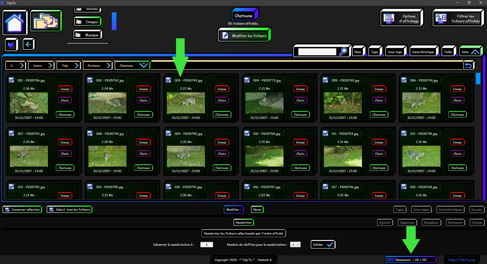The height and width of the screenshot is (264, 487).
Task: Click the pencil icon on Modifier les fichiers
Action: pyautogui.click(x=225, y=36)
